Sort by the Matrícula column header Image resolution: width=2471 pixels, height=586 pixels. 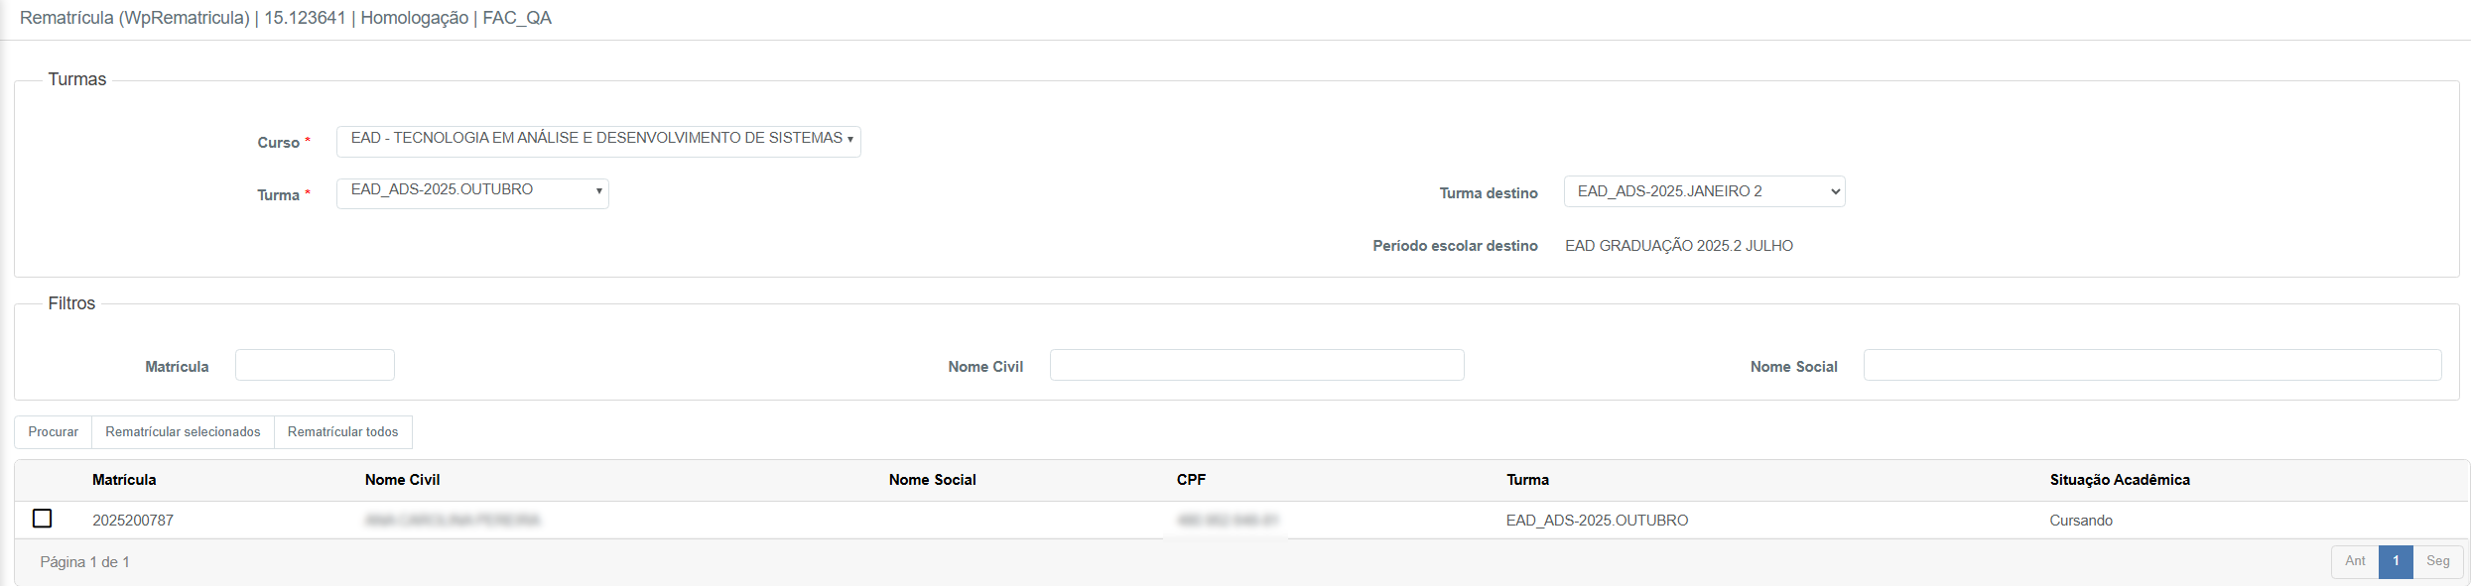click(x=124, y=480)
